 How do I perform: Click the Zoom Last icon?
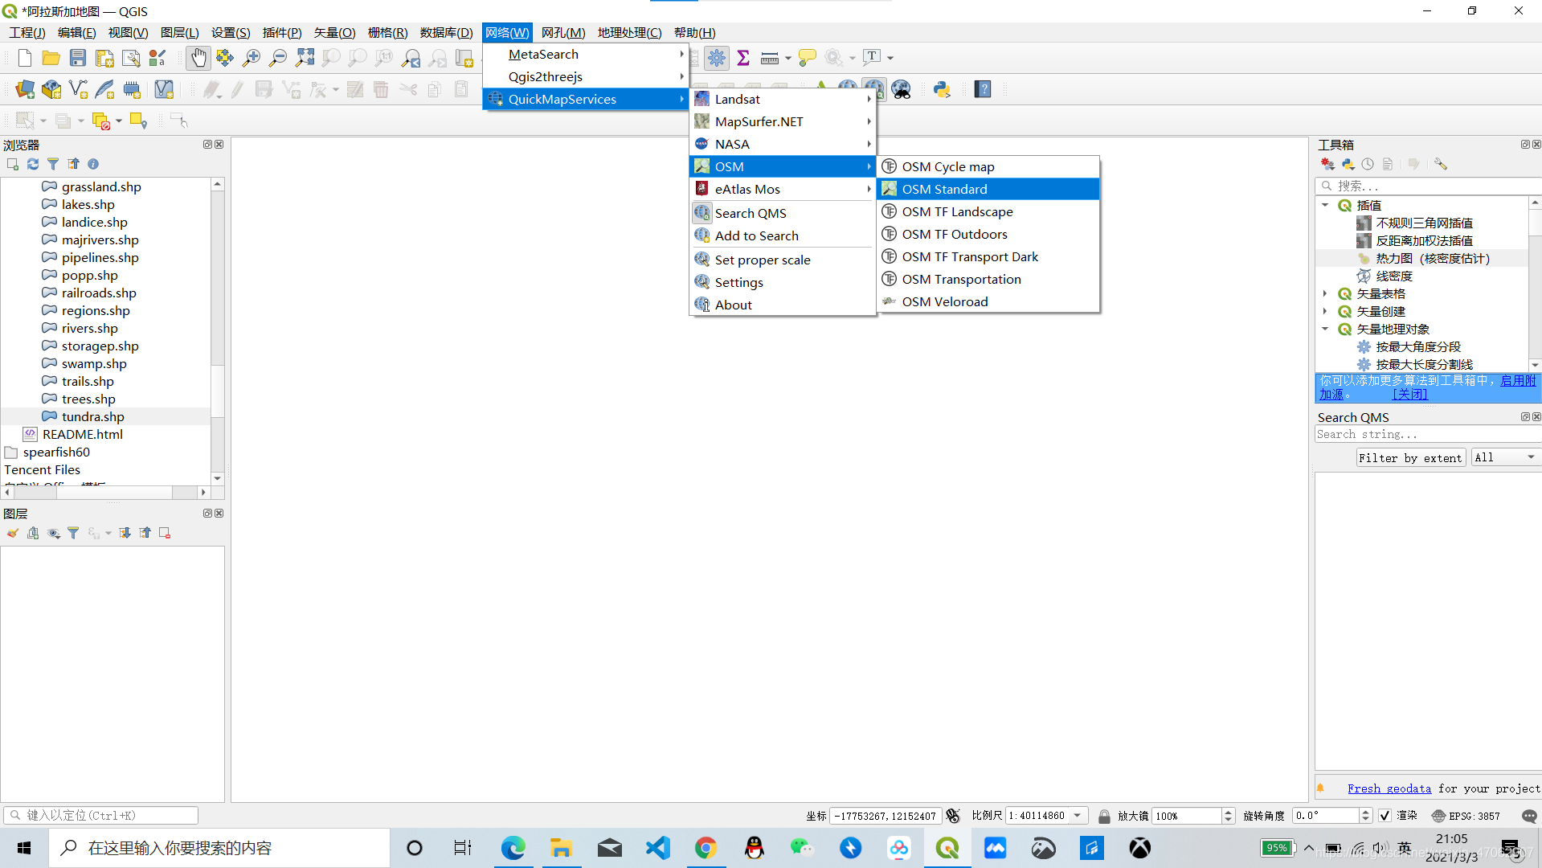(411, 58)
